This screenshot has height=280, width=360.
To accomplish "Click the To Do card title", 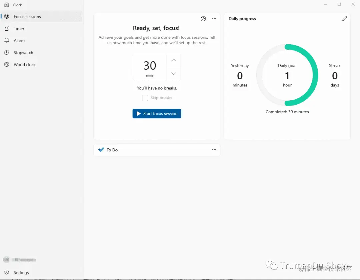I will 112,150.
